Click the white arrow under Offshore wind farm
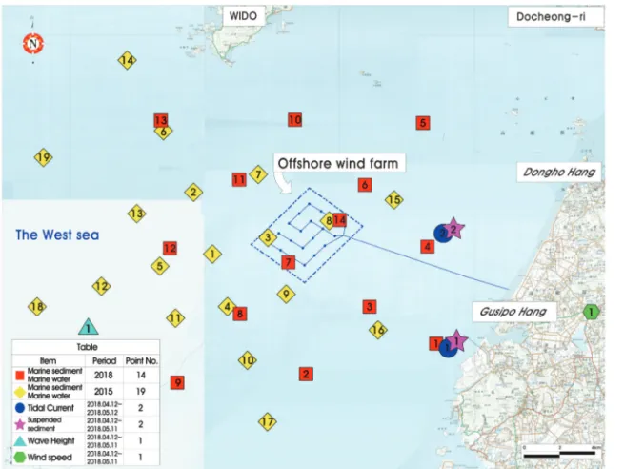Screen dimensions: 624x469 (x=284, y=184)
